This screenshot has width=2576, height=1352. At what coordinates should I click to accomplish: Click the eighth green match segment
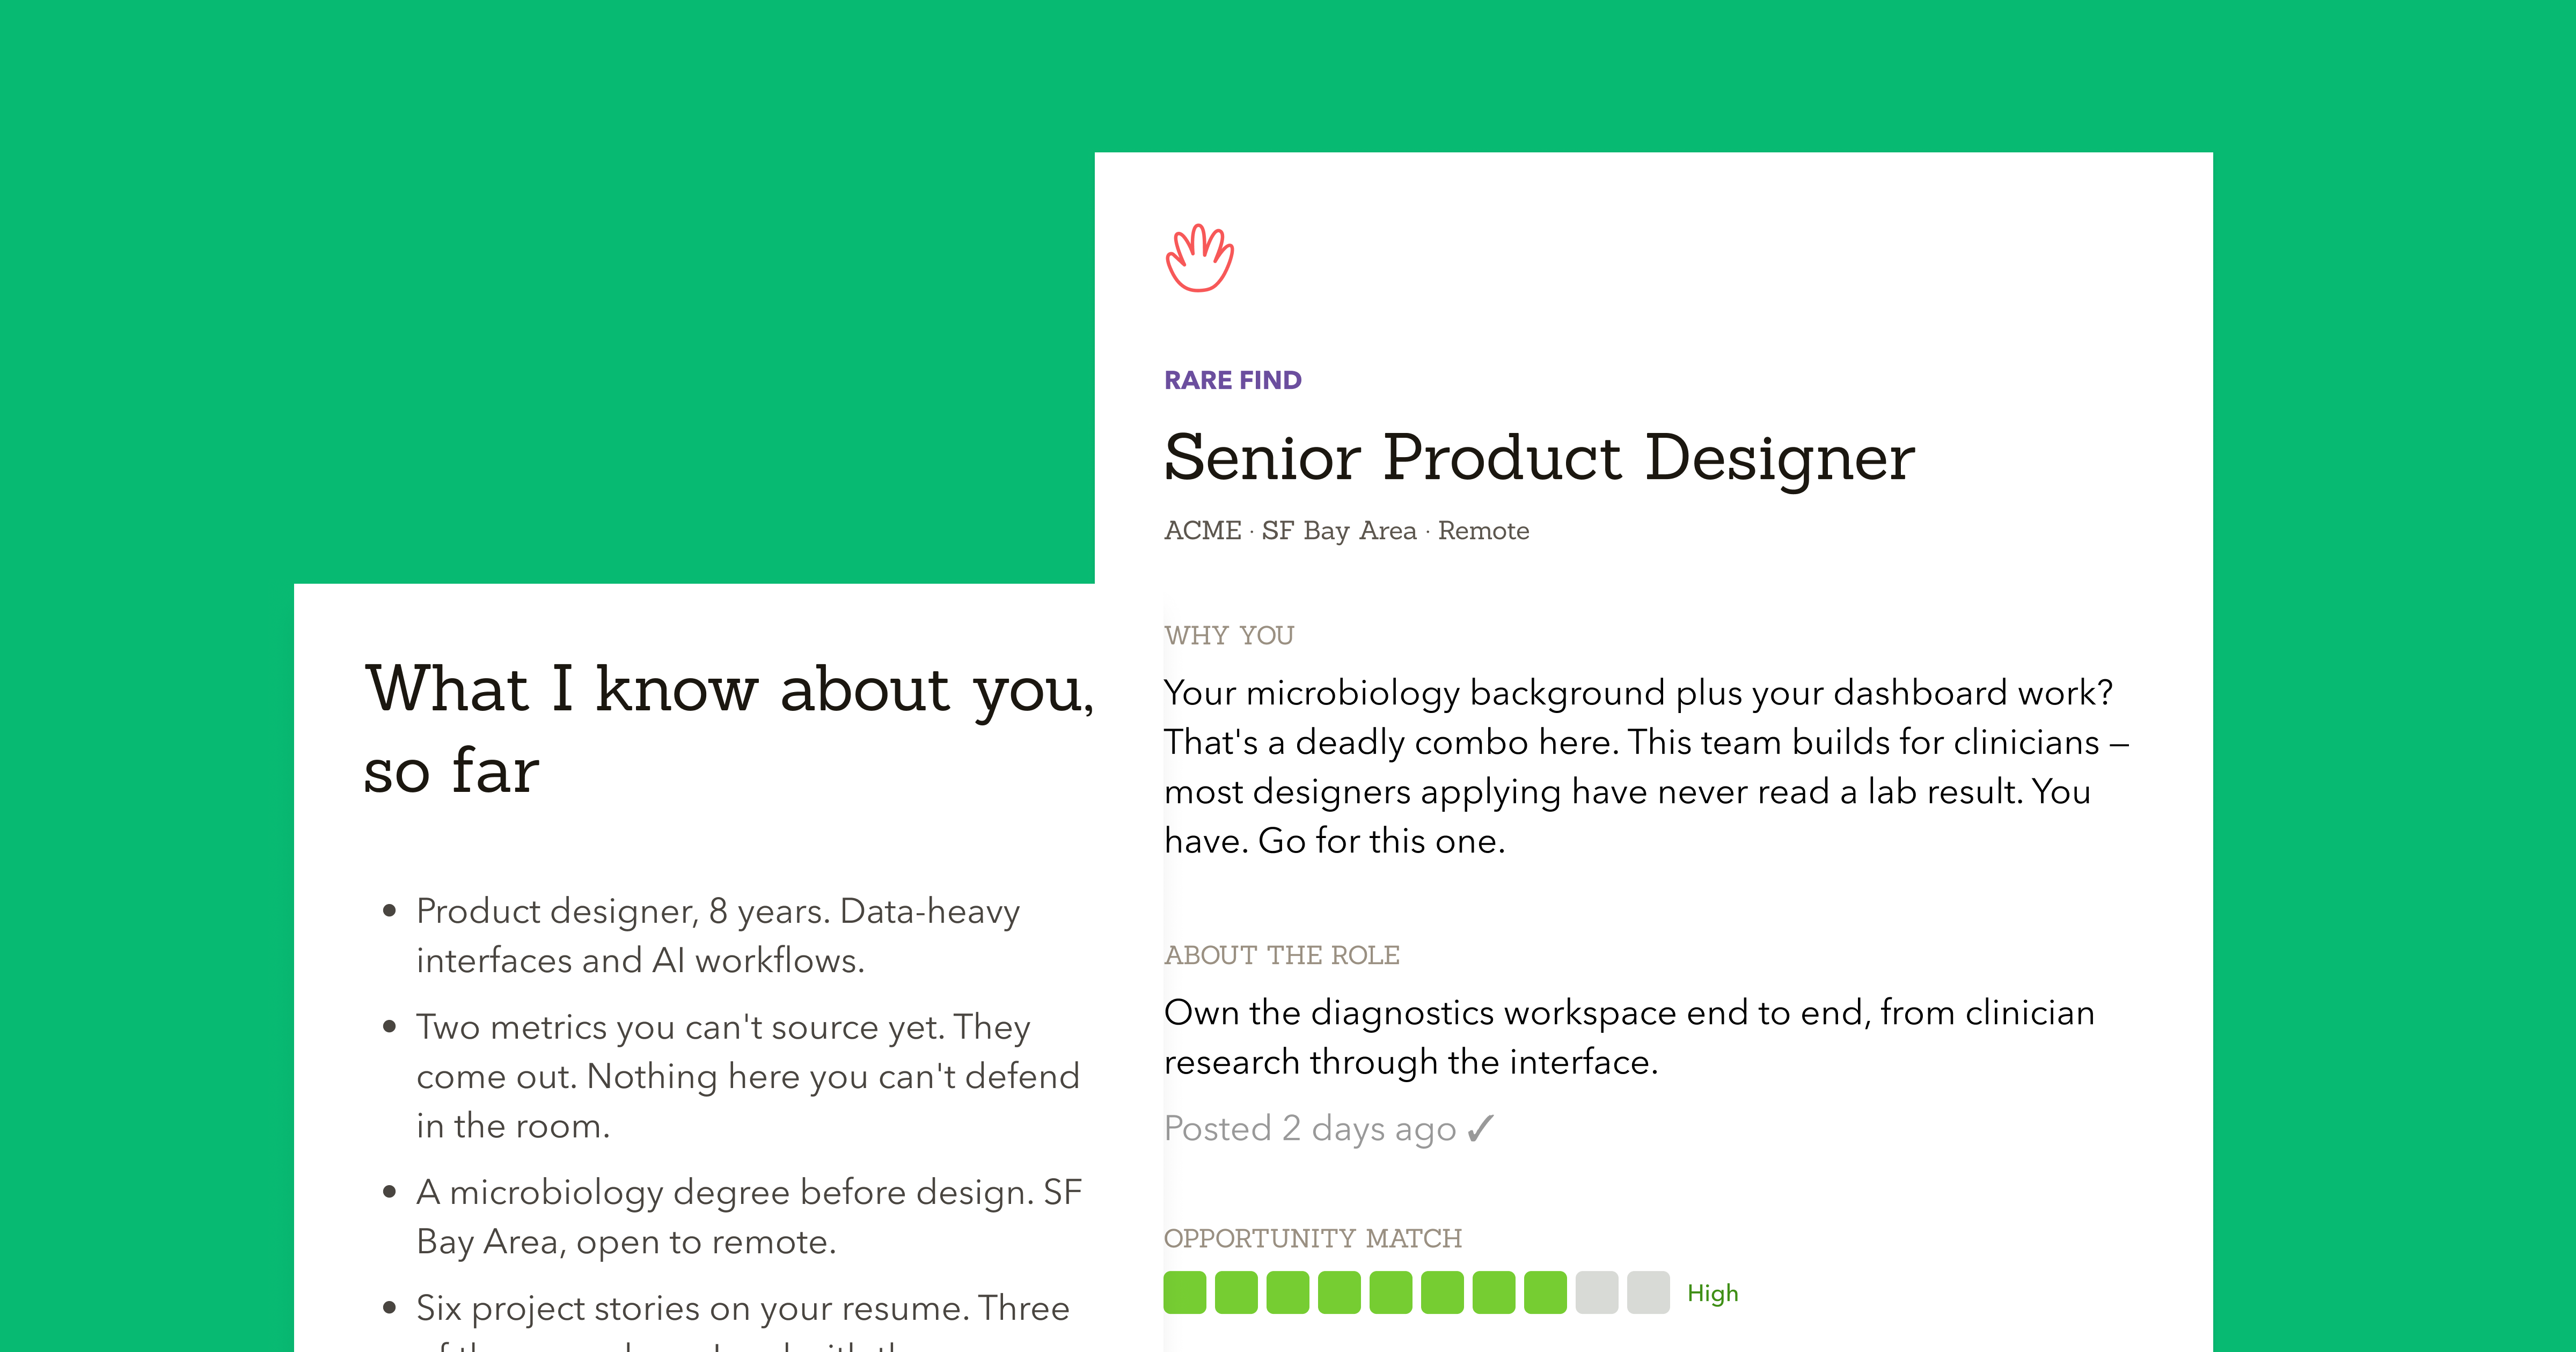(x=1545, y=1292)
